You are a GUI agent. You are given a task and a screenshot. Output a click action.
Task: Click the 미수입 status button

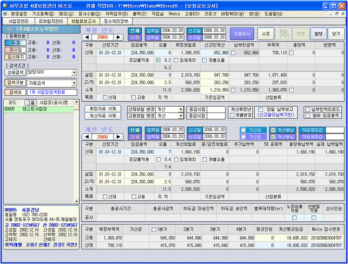tap(16, 50)
